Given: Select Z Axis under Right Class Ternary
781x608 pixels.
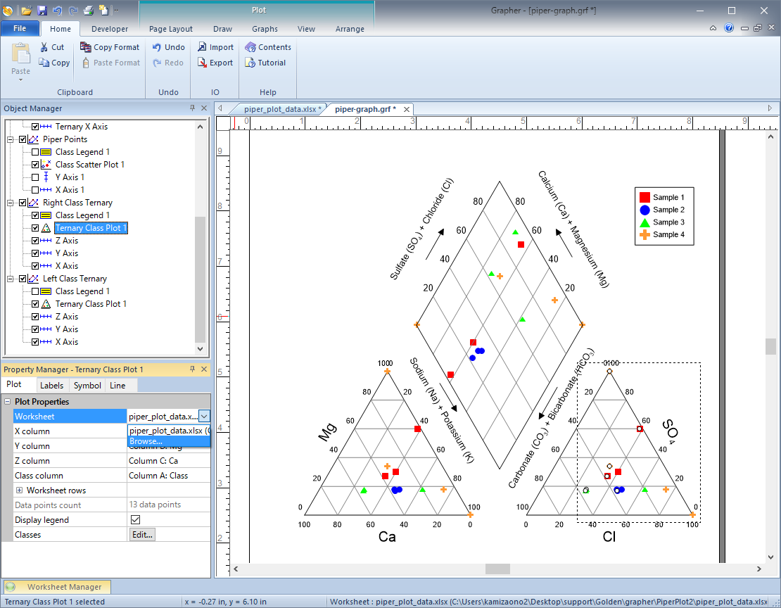Looking at the screenshot, I should [x=67, y=241].
